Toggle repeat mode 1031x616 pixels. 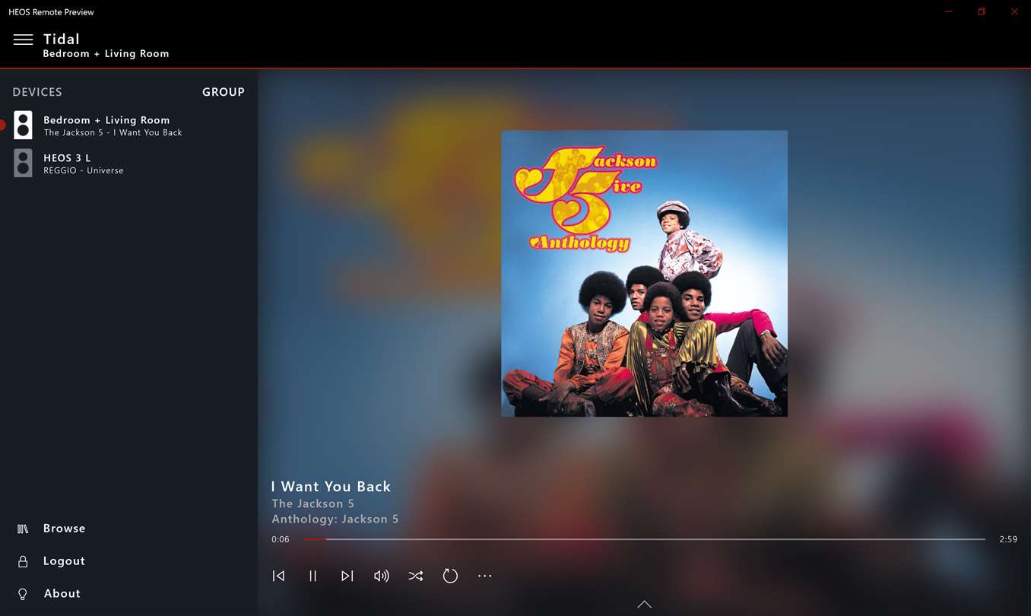pos(450,576)
